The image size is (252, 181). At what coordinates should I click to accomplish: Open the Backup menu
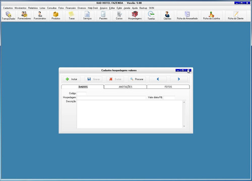click(x=143, y=8)
